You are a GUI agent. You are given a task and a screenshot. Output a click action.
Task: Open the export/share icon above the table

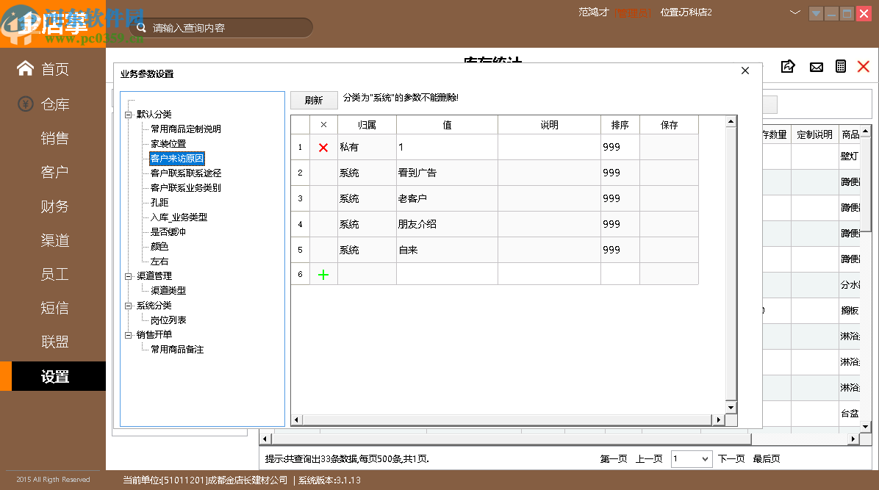click(788, 66)
